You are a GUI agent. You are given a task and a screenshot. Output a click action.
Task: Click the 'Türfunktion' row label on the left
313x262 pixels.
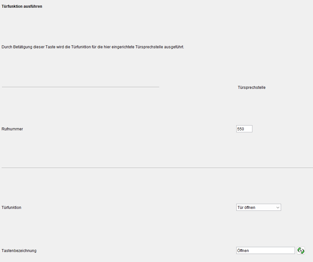pyautogui.click(x=12, y=208)
